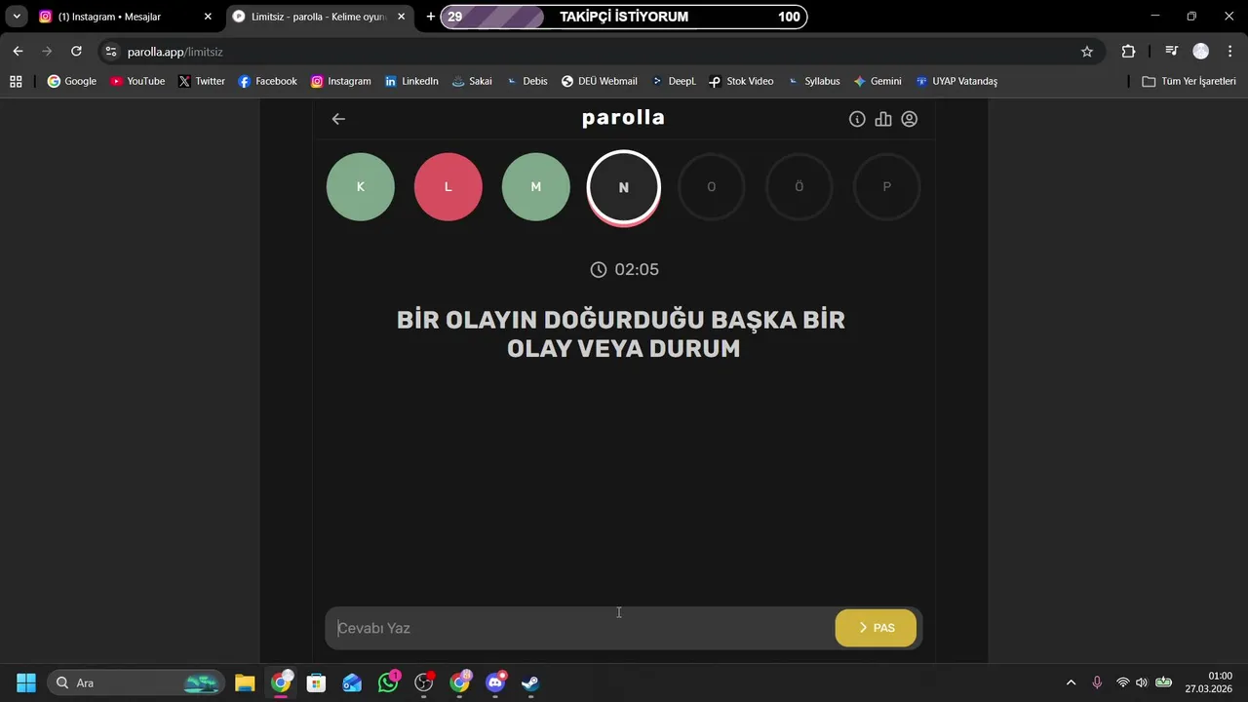Open the Syllabus bookmark
This screenshot has width=1248, height=702.
814,82
